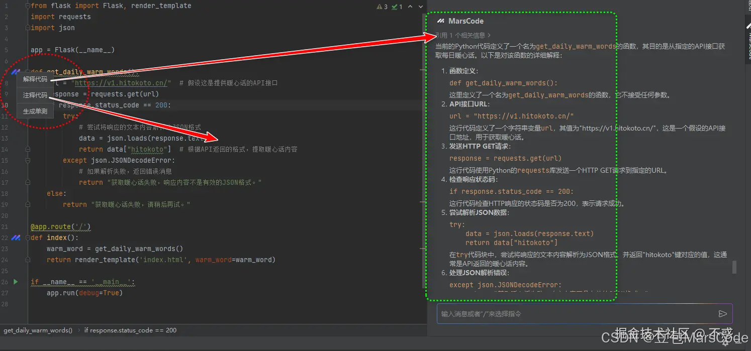Open the typo indicator showing 1 typo

[397, 7]
